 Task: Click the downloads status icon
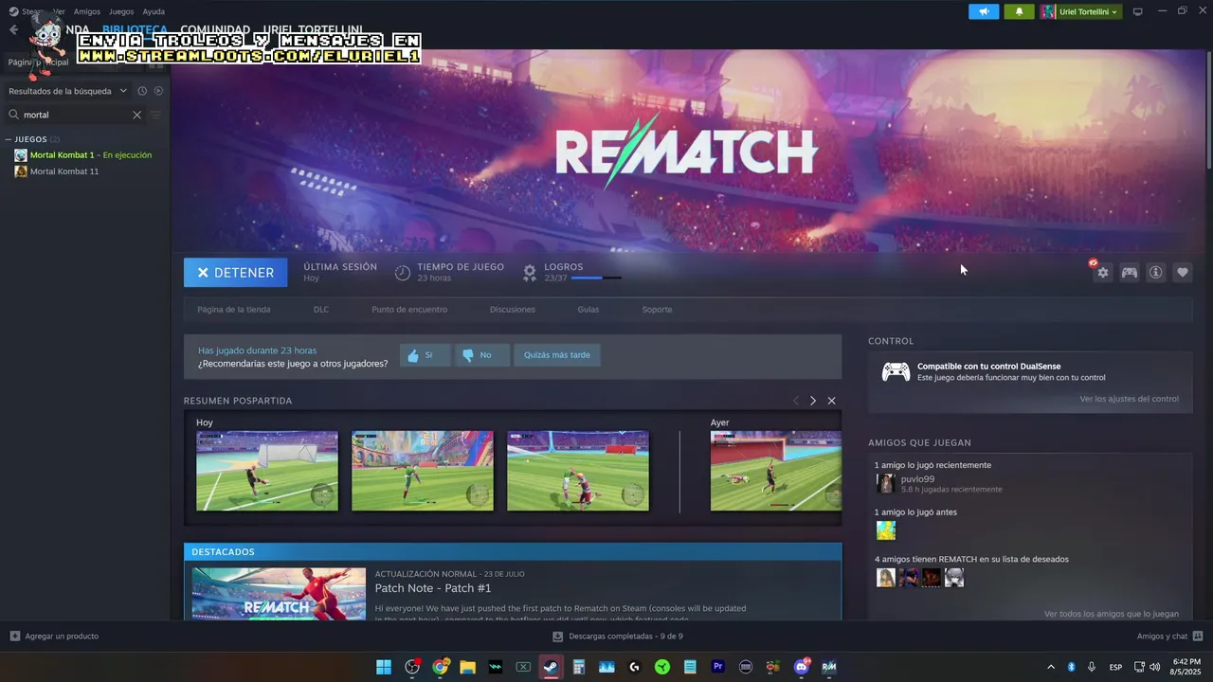pyautogui.click(x=558, y=637)
